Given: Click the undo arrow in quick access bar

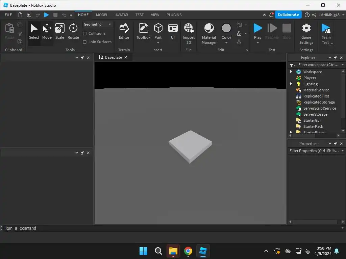Looking at the screenshot, I should (x=64, y=15).
